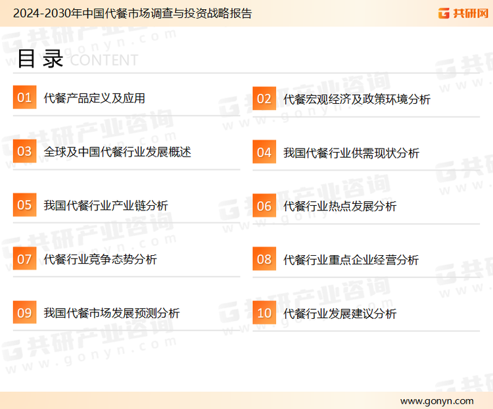Click the report title 2024-2030年中国代餐市场调查与投资战略报告

click(x=132, y=13)
